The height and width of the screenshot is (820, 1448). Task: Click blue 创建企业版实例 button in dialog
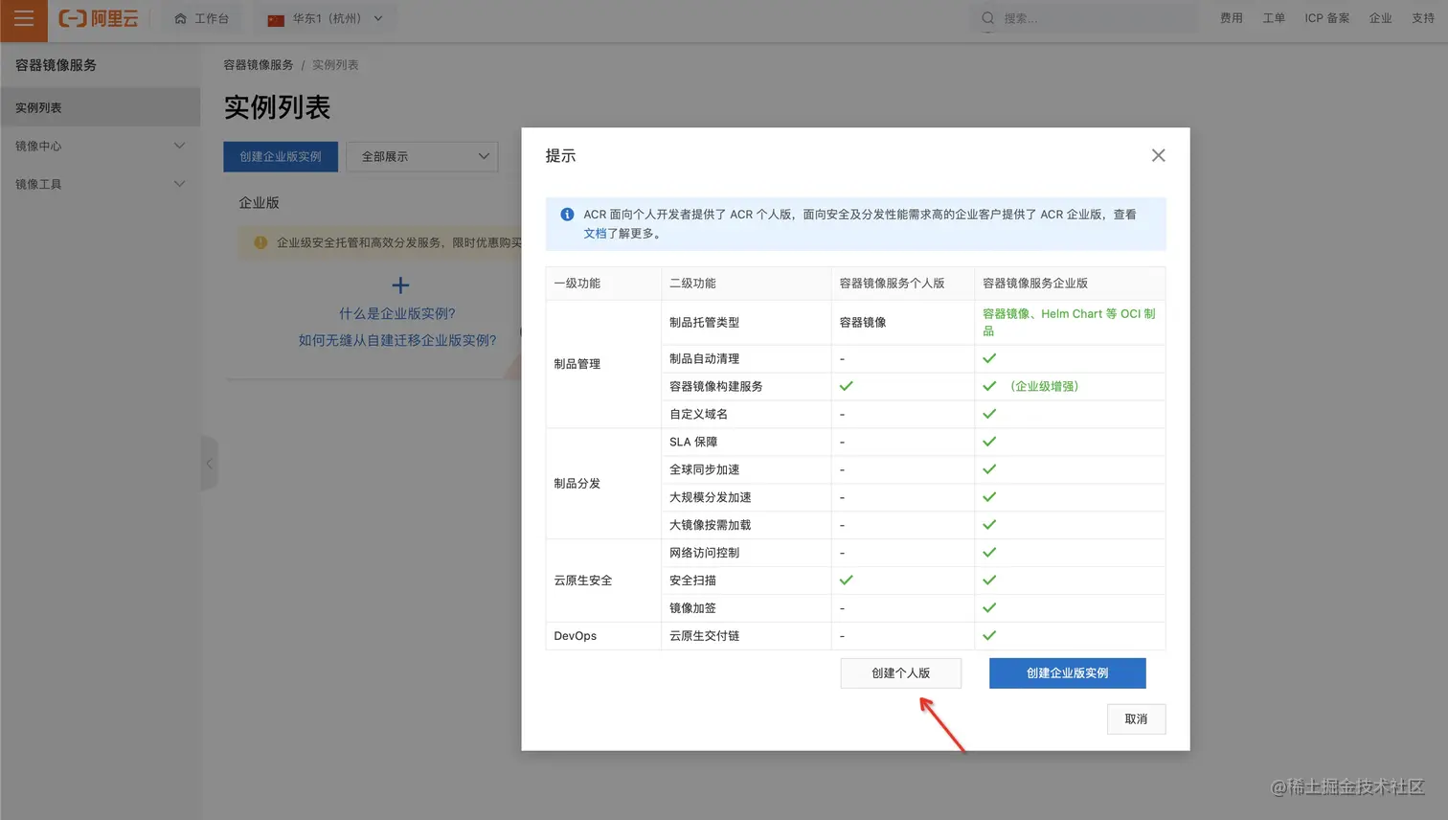pos(1068,672)
